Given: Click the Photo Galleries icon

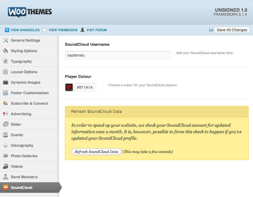Looking at the screenshot, I should tap(5, 156).
